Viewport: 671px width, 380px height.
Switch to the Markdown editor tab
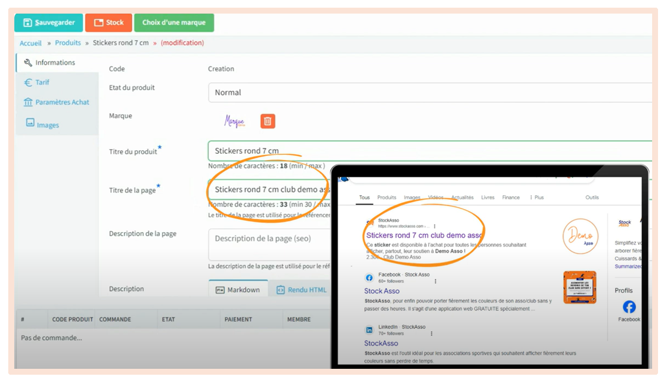238,290
